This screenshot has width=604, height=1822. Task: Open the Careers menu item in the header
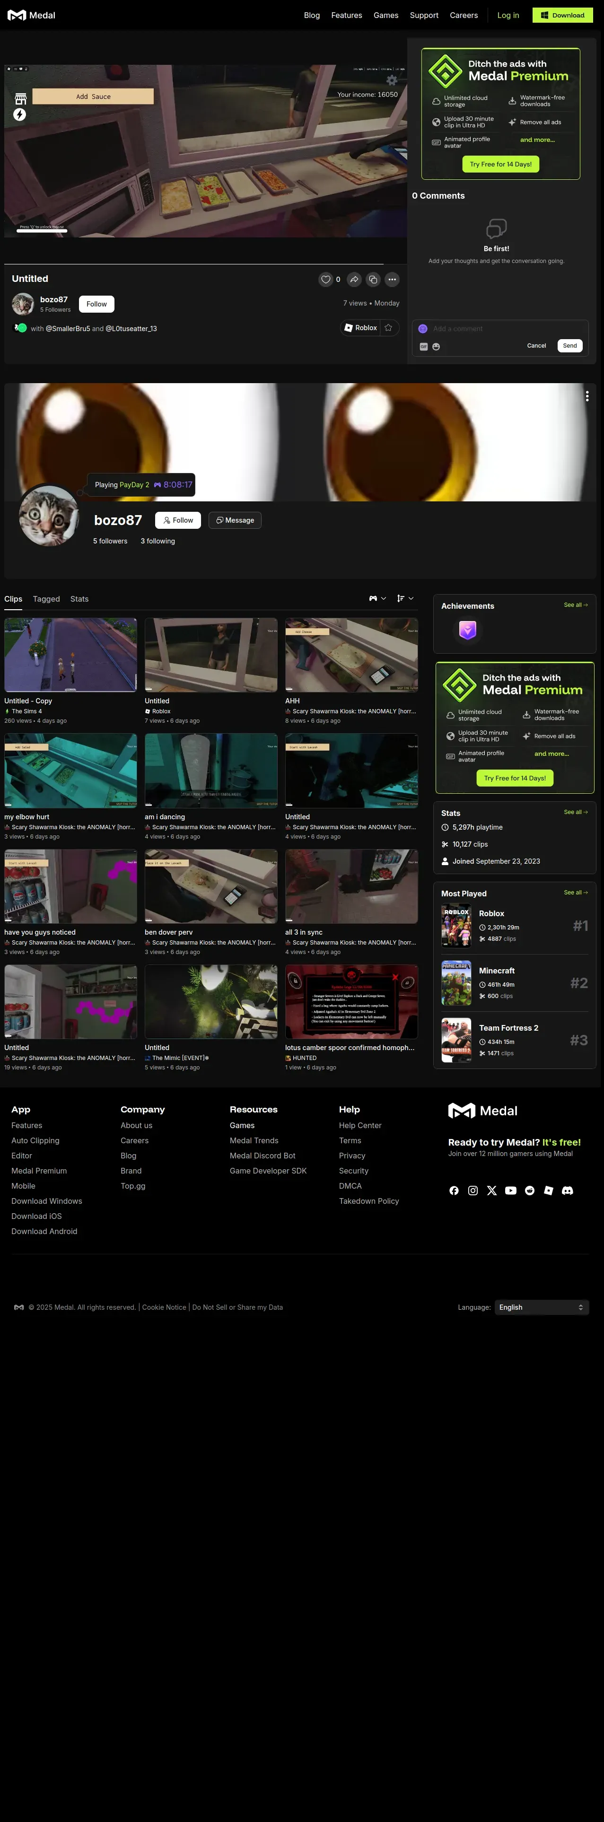[x=464, y=15]
